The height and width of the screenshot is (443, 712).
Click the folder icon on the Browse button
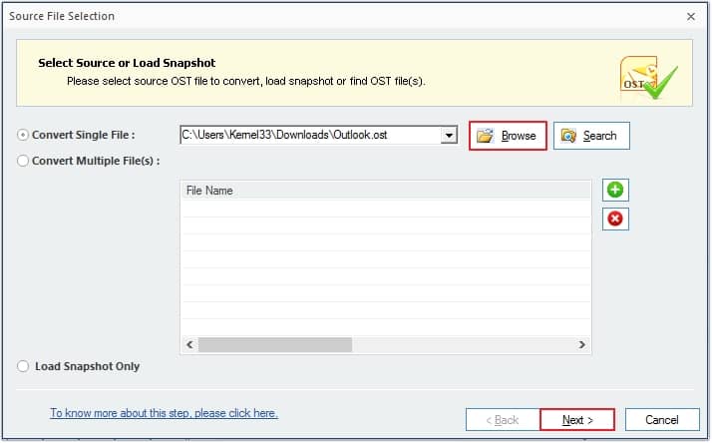(485, 136)
